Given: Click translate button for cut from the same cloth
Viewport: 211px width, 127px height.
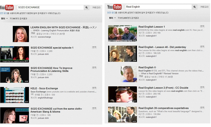Looking at the screenshot, I should click(x=94, y=108).
